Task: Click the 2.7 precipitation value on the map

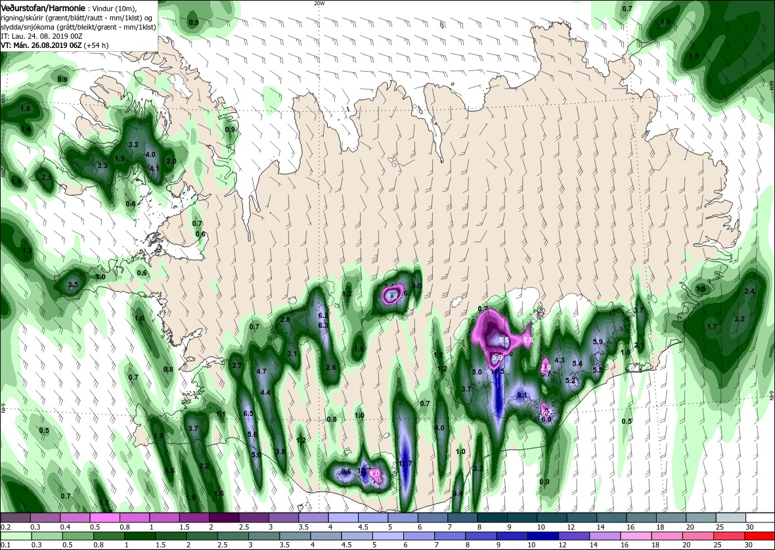Action: click(236, 366)
